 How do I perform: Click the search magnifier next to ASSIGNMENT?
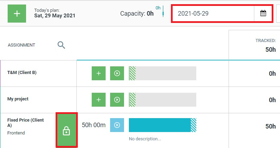[61, 45]
